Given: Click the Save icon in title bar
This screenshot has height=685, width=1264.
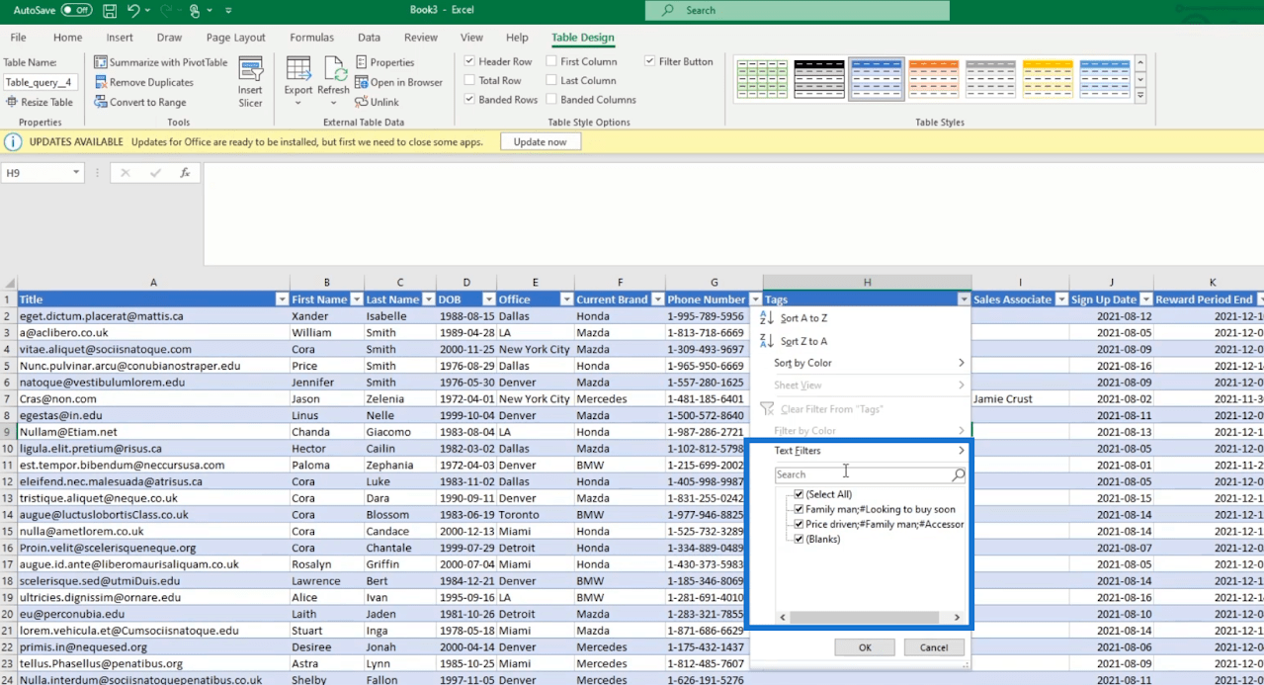Looking at the screenshot, I should [x=109, y=11].
